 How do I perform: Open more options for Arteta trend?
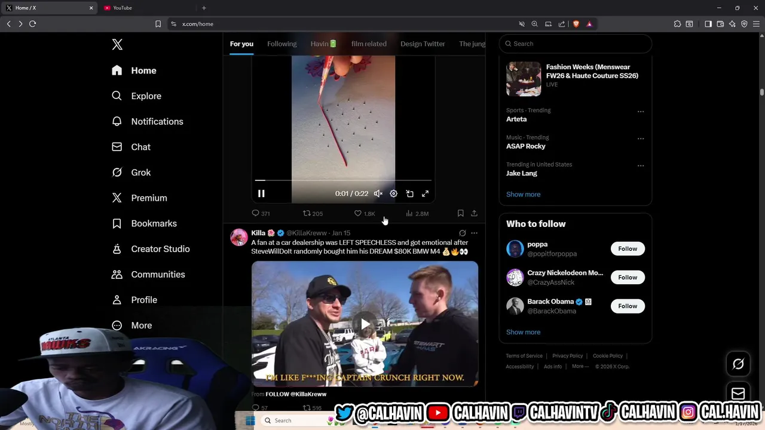click(641, 112)
